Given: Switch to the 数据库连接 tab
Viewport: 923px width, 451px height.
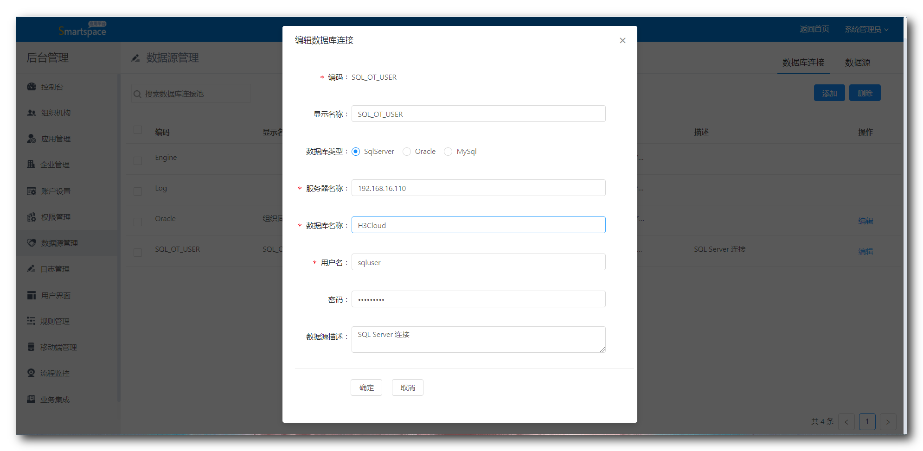Looking at the screenshot, I should 803,63.
